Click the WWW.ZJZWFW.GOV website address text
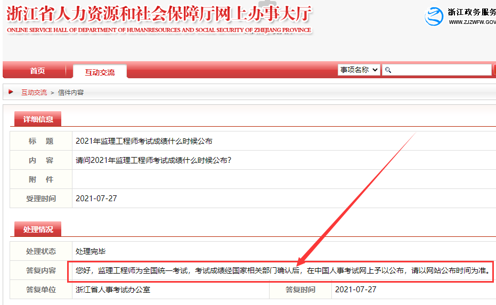 (472, 22)
